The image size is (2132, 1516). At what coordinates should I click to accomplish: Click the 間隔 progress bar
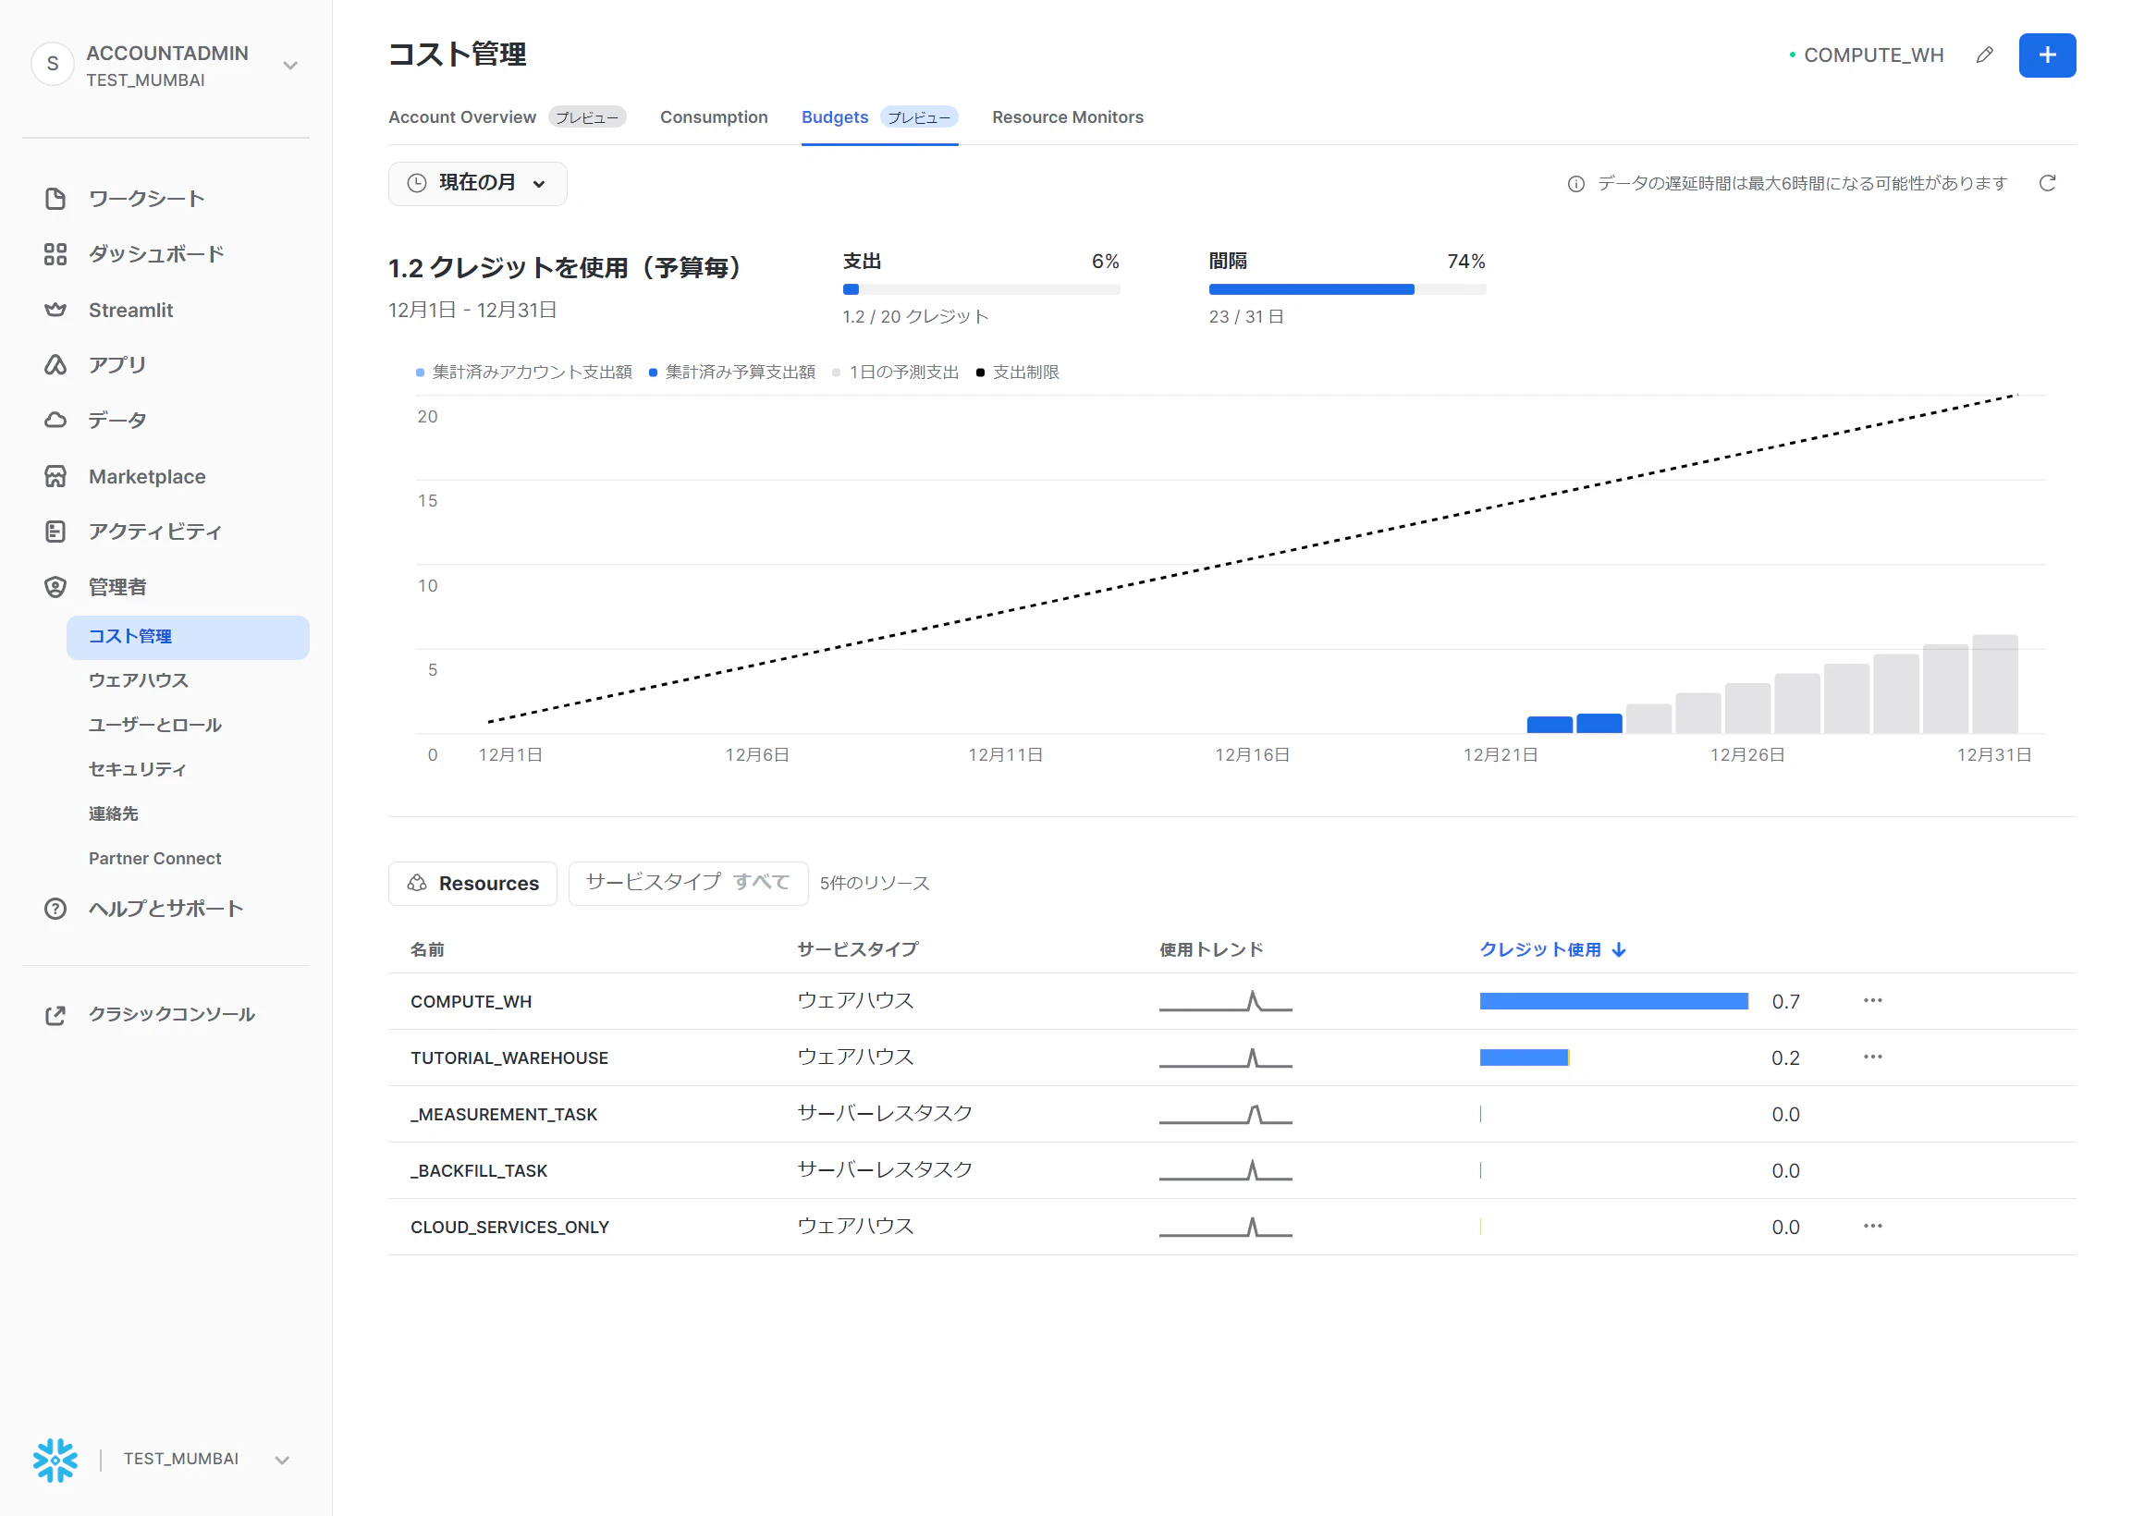pyautogui.click(x=1347, y=289)
